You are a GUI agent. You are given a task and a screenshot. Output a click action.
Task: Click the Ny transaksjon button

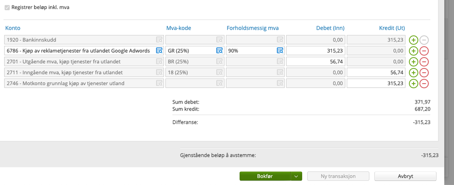click(338, 176)
